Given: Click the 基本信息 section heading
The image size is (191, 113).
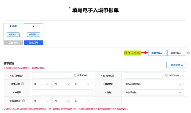Looking at the screenshot, I should point(9,63).
